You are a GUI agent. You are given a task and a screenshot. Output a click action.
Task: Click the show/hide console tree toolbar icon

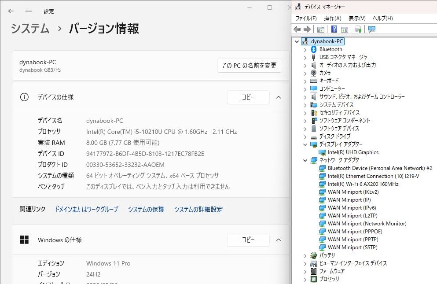[321, 30]
